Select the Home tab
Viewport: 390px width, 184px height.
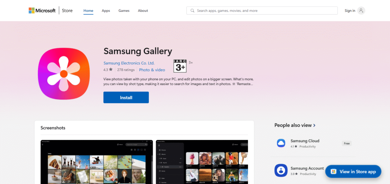[x=88, y=11]
